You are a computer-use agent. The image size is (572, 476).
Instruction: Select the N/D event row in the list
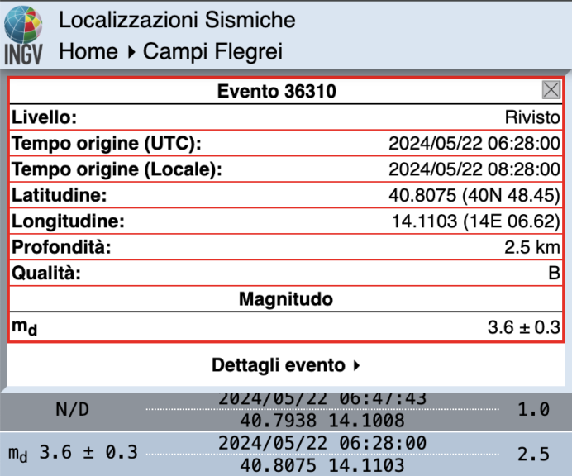[x=285, y=410]
